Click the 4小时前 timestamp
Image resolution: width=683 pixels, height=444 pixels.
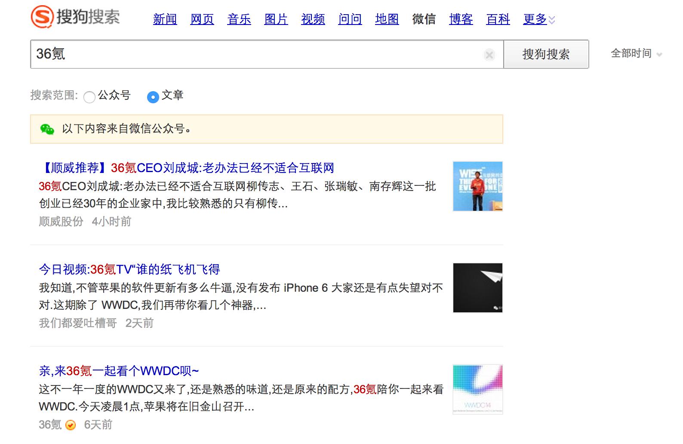pyautogui.click(x=111, y=222)
